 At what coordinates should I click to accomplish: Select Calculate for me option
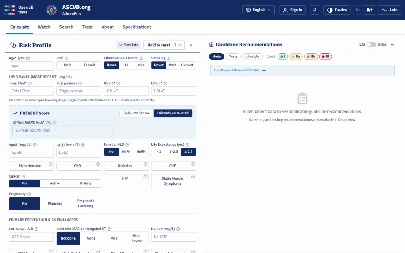coord(137,113)
